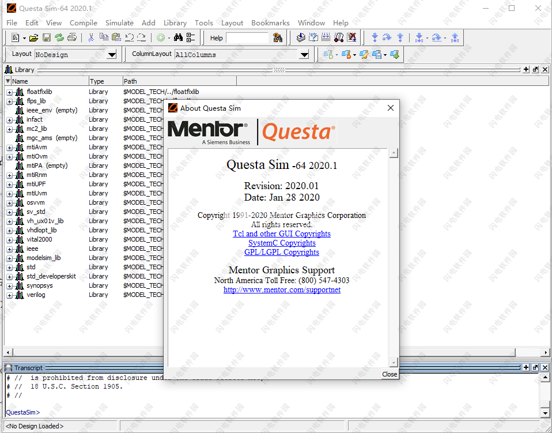Image resolution: width=552 pixels, height=433 pixels.
Task: Undock the Transcript pane
Action: 535,367
